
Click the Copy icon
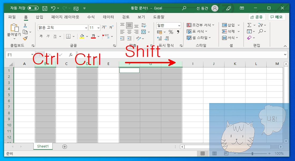[x=25, y=32]
